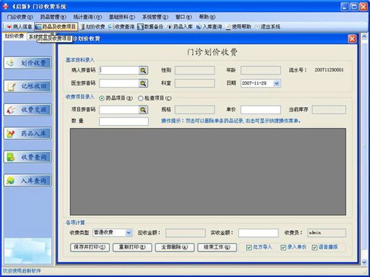370x277 pixels.
Task: Click serial number 200711290001
Action: pyautogui.click(x=329, y=70)
